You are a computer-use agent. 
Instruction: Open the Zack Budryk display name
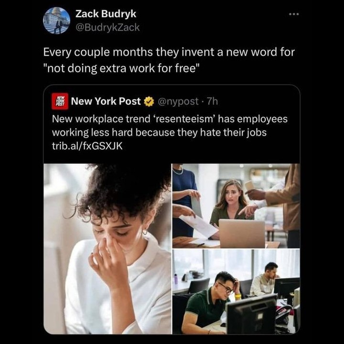[106, 14]
